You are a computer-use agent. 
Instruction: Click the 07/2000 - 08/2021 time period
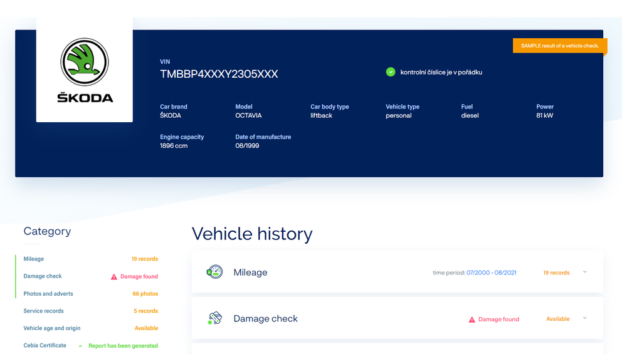pyautogui.click(x=491, y=273)
